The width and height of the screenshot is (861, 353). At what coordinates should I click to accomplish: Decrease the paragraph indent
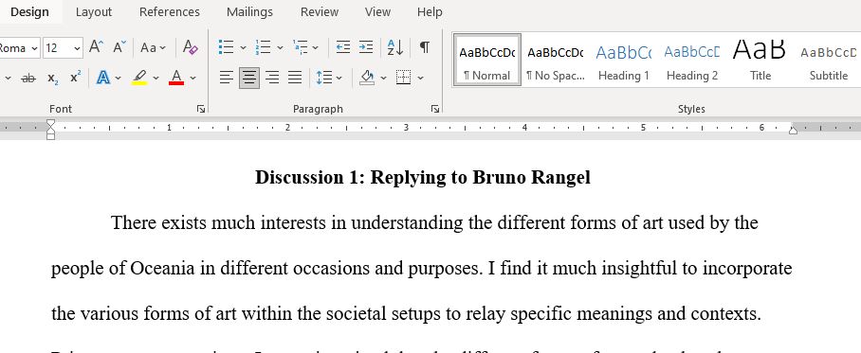coord(343,47)
